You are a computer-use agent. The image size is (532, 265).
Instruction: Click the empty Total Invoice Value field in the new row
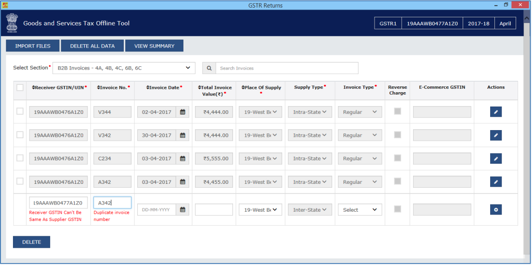click(x=214, y=209)
